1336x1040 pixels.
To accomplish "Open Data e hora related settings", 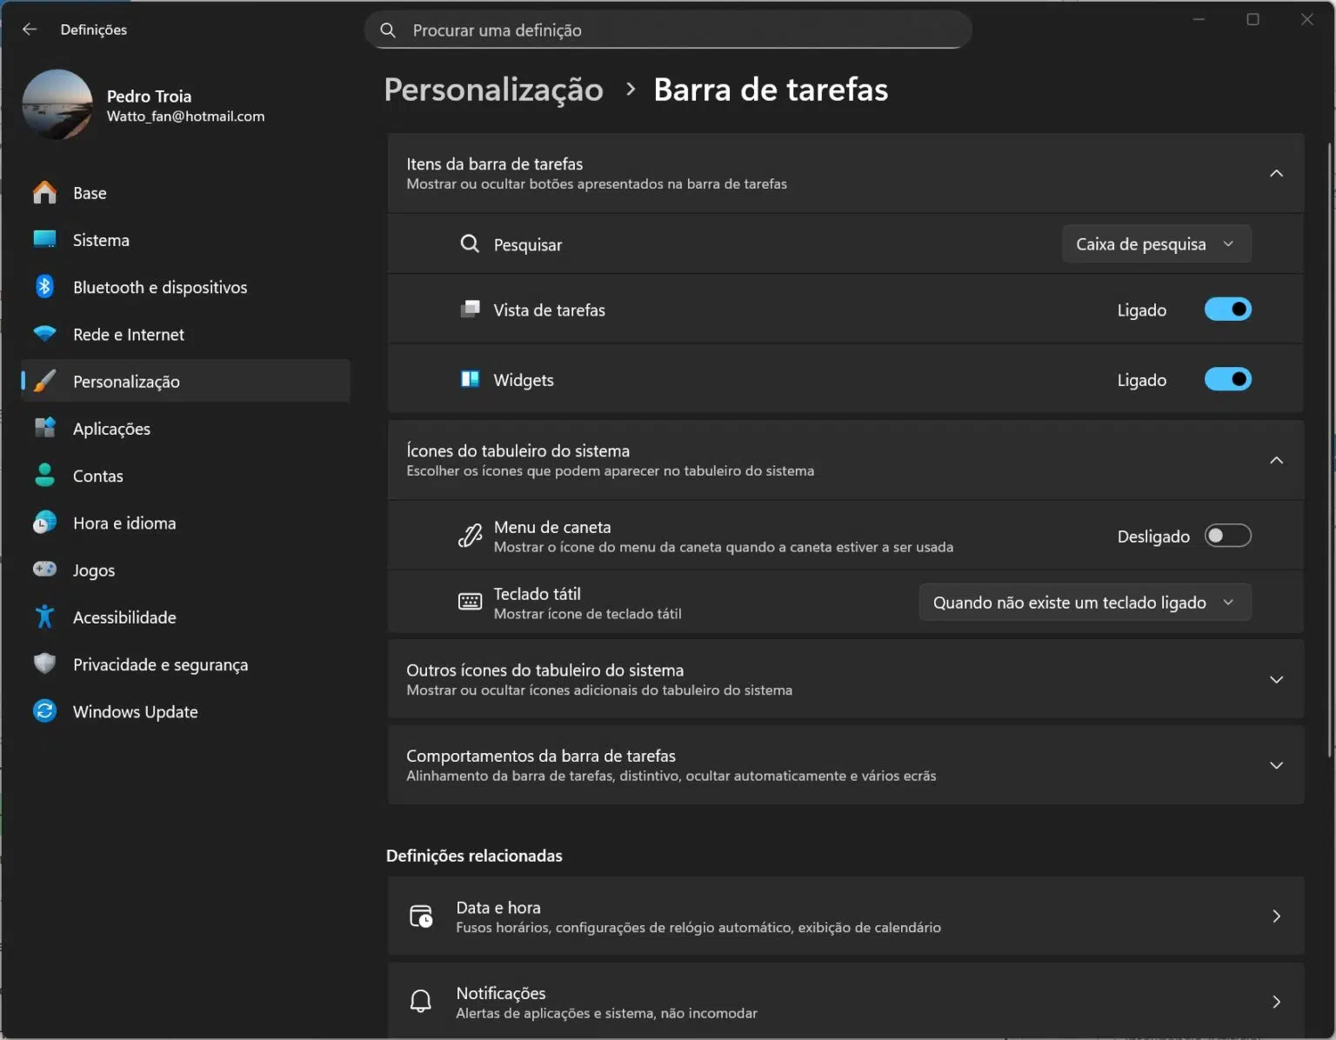I will [845, 917].
